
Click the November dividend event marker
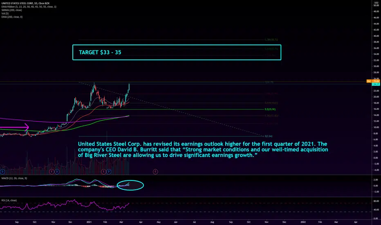[x=56, y=172]
